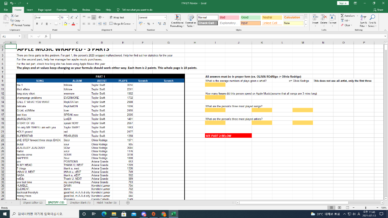
Task: Switch to Dreykov Blank (1) sheet
Action: (x=80, y=202)
